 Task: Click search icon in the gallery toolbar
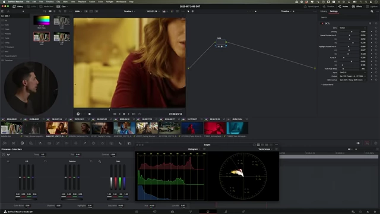tap(59, 11)
